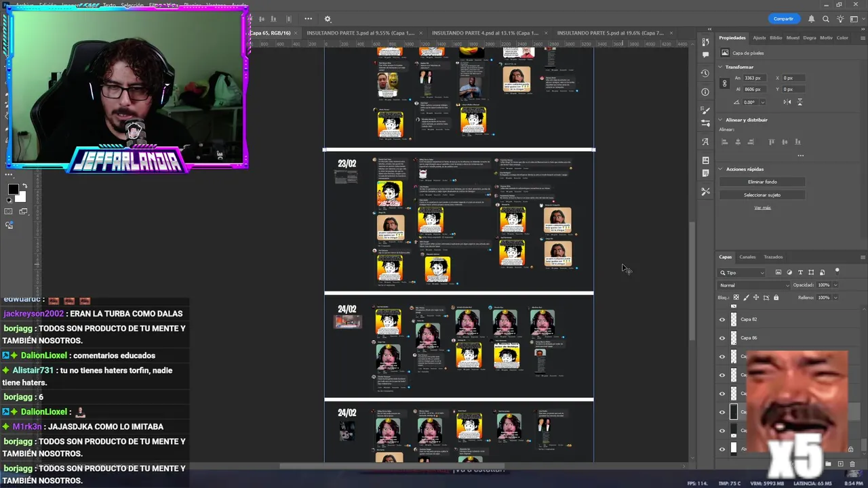Screen dimensions: 868x488
Task: Click the link width and height chain icon
Action: (724, 83)
